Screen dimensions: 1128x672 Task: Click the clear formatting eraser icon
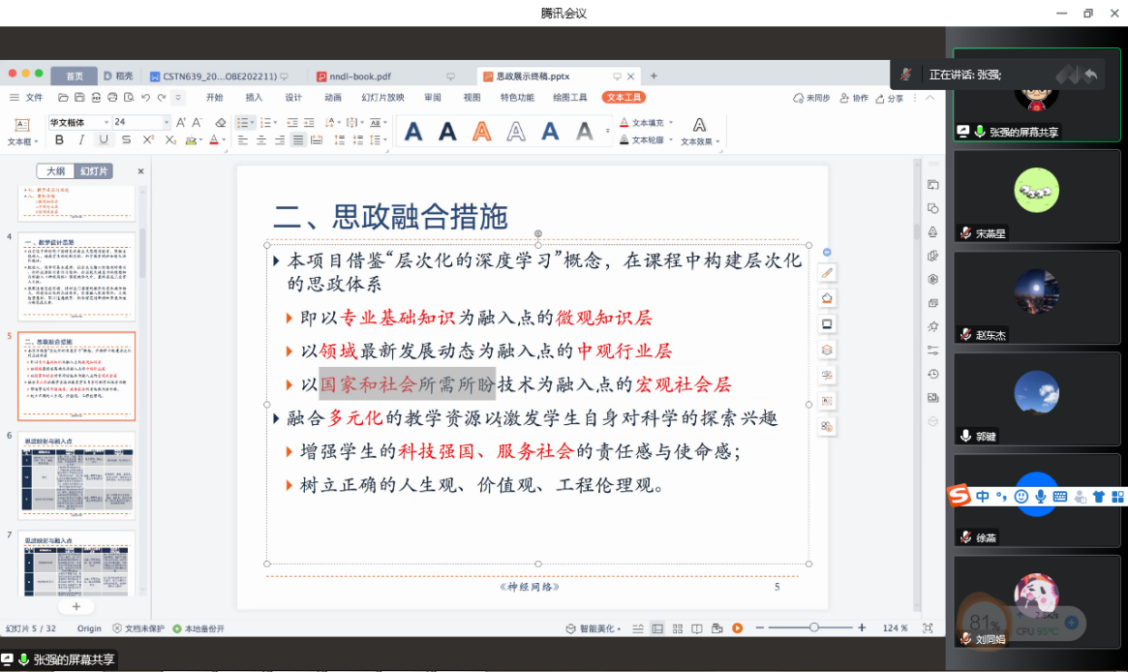point(220,123)
